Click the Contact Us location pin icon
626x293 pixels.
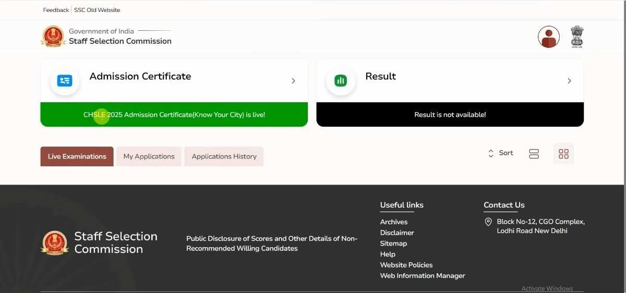point(488,222)
